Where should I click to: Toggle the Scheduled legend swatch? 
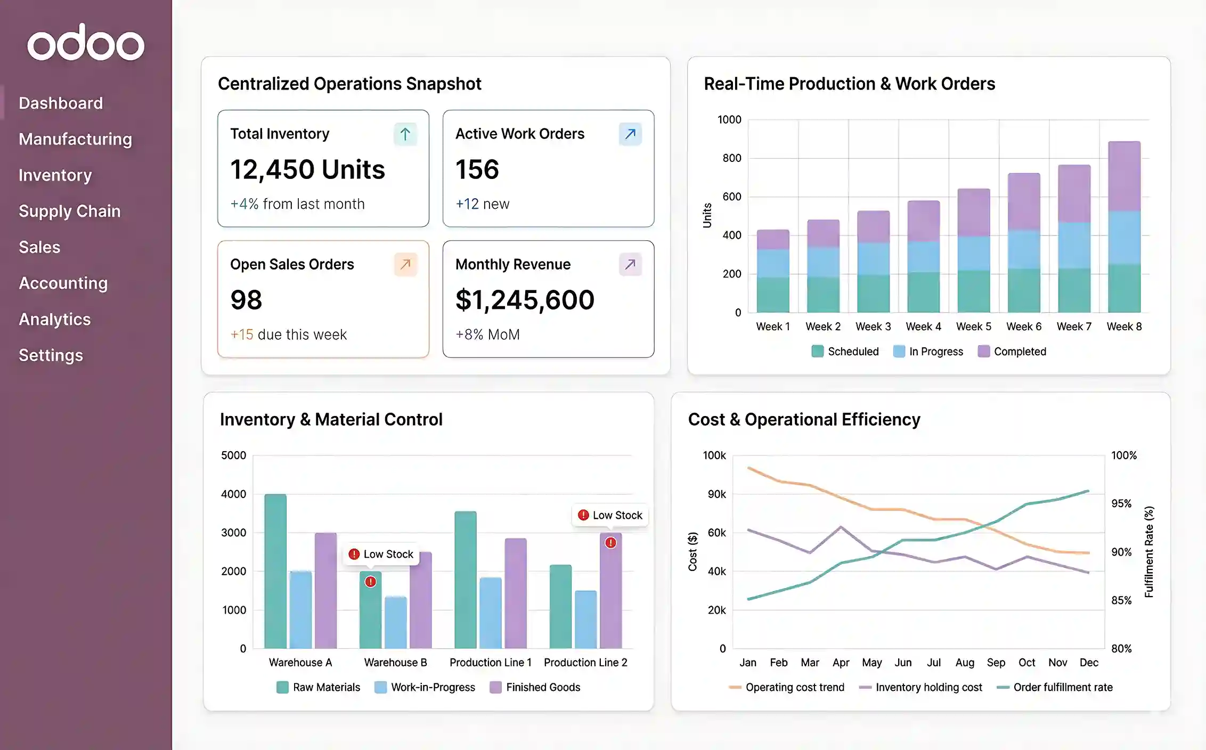pyautogui.click(x=818, y=352)
